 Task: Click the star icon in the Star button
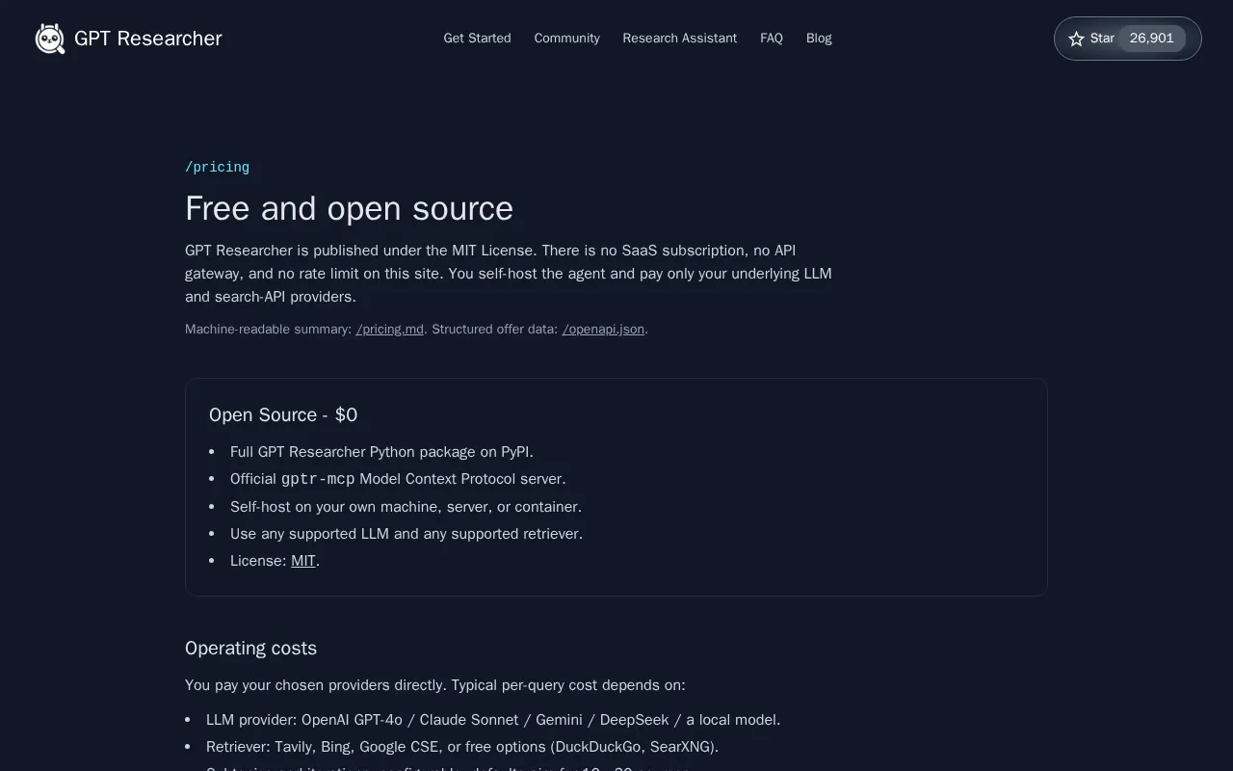[1077, 39]
